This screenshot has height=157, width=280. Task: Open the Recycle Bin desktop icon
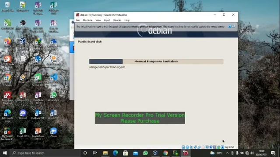coord(7,7)
